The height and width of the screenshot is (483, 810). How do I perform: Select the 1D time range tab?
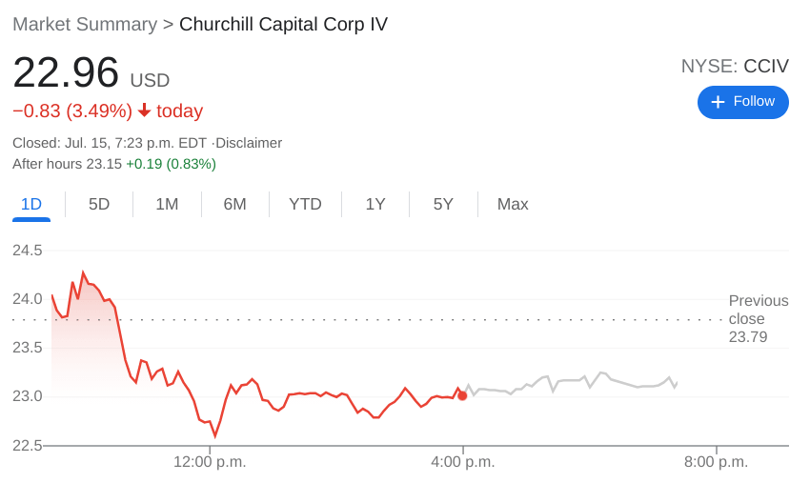(31, 204)
